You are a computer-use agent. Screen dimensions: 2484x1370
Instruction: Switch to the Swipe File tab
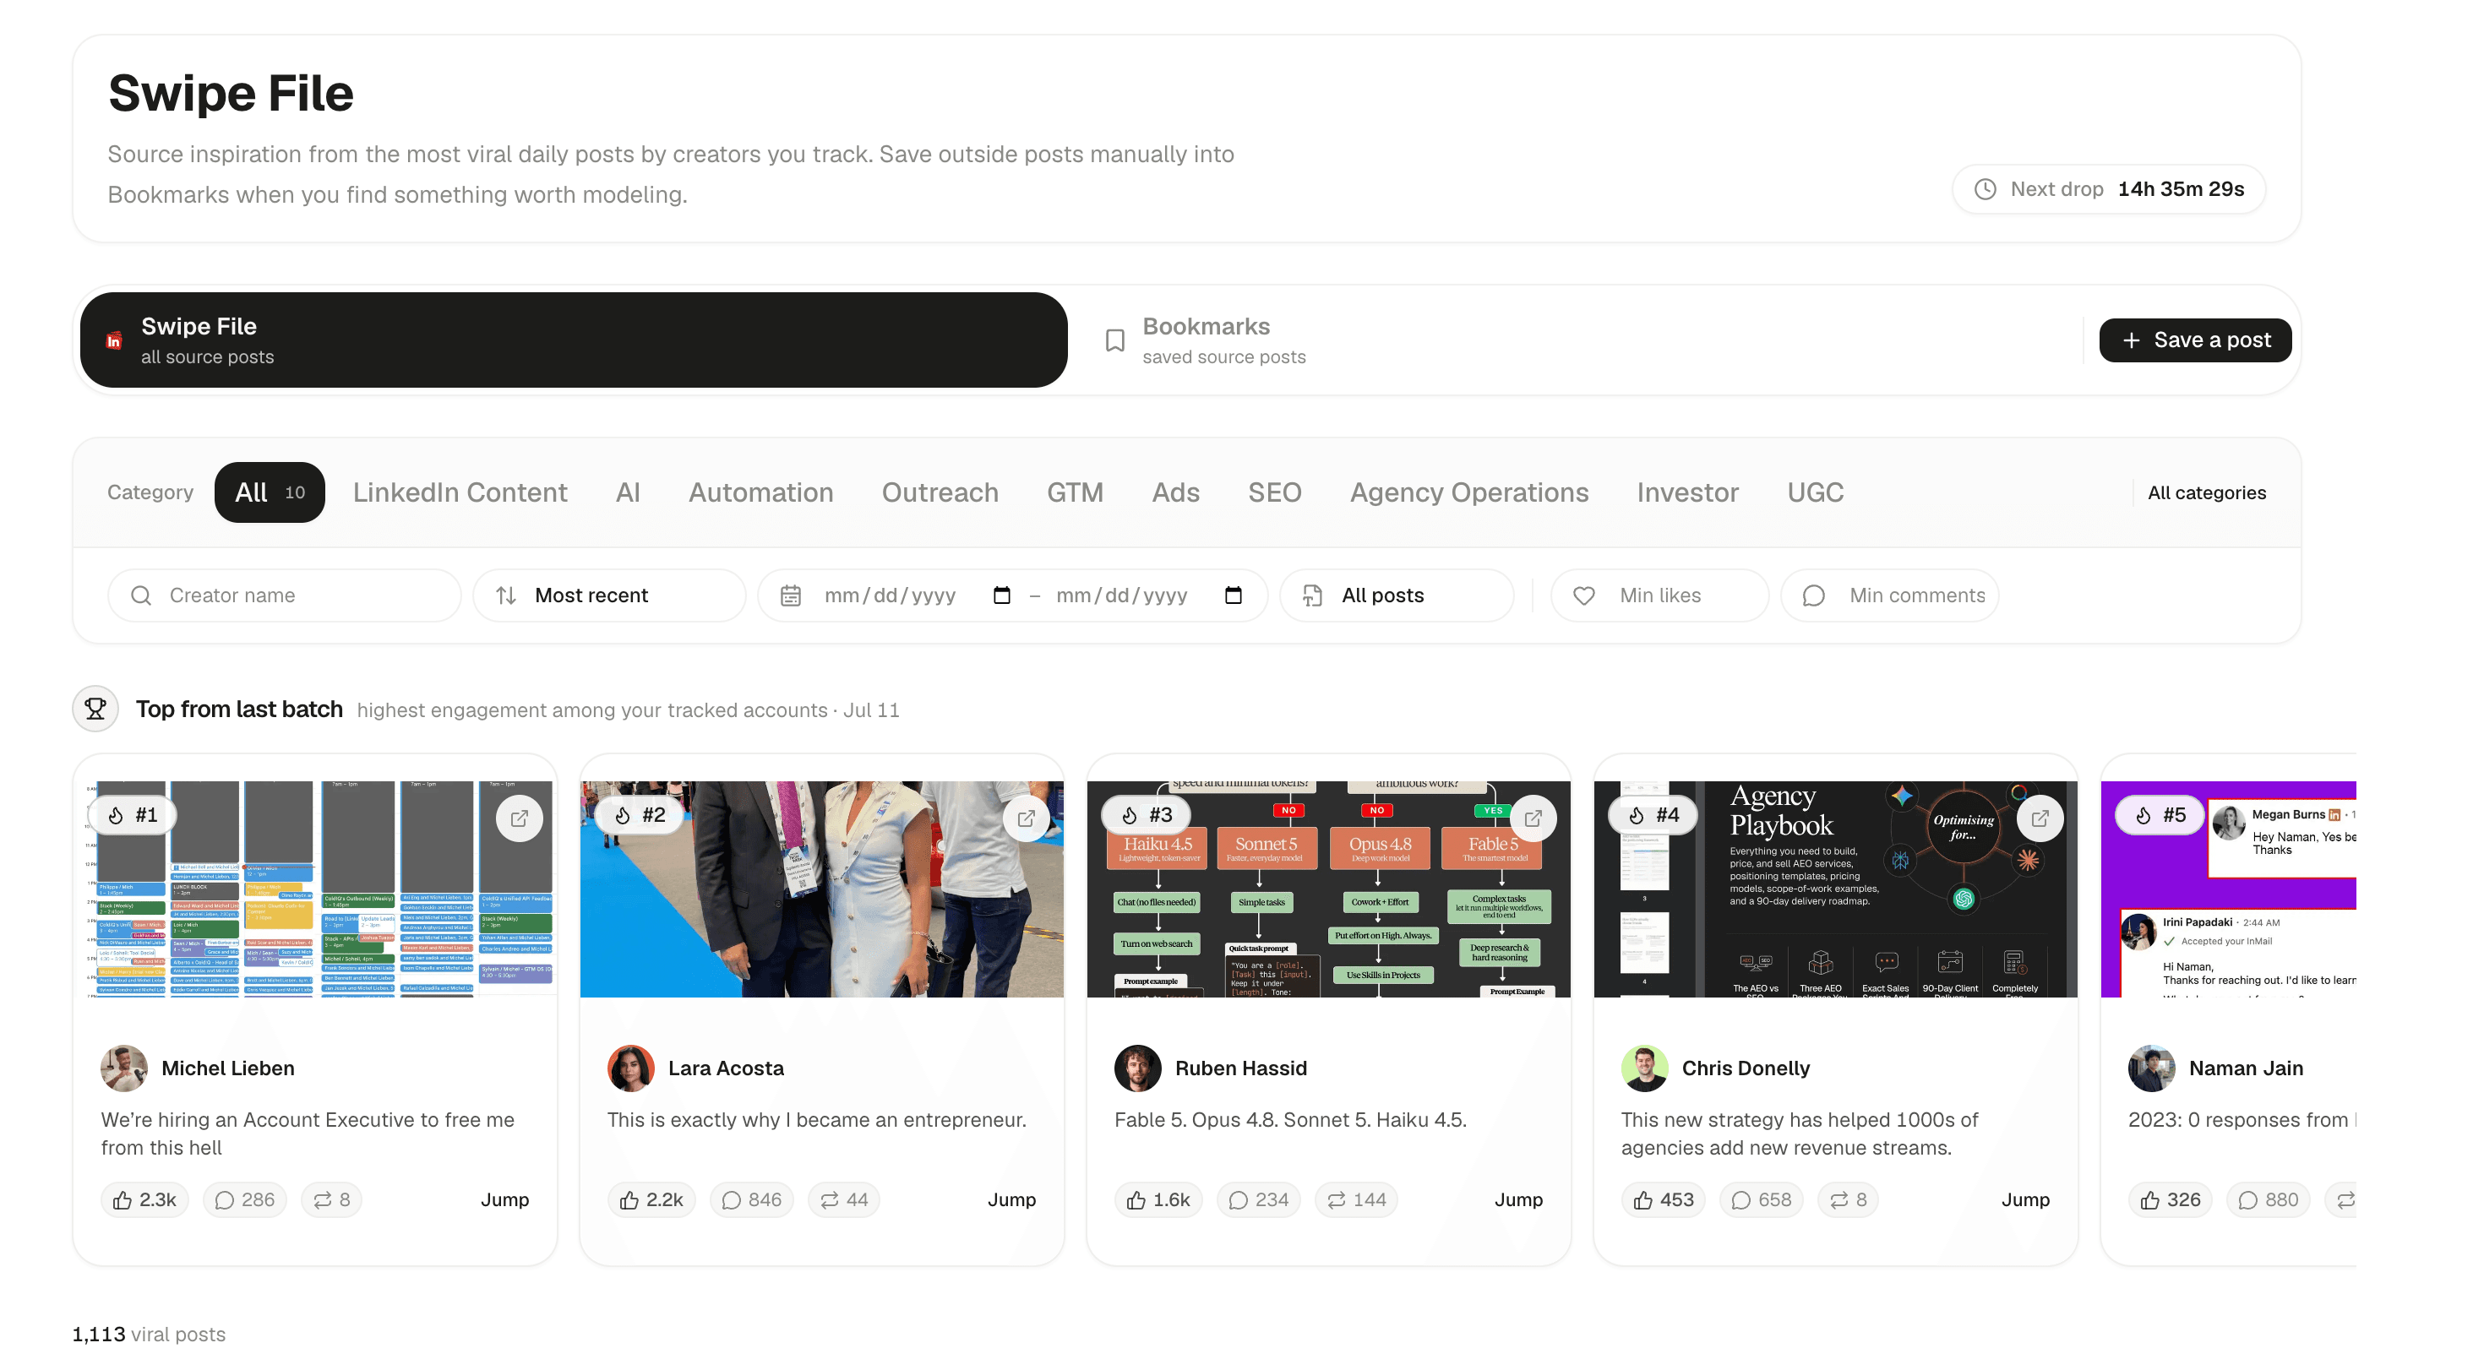point(574,340)
